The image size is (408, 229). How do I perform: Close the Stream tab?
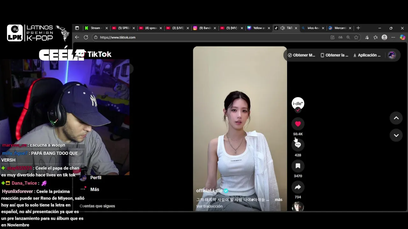(106, 28)
